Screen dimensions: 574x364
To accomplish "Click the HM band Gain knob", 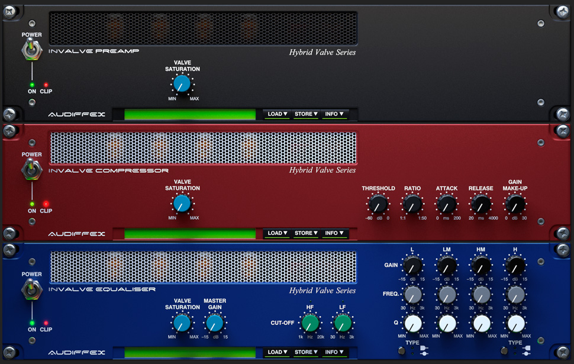I will click(481, 265).
